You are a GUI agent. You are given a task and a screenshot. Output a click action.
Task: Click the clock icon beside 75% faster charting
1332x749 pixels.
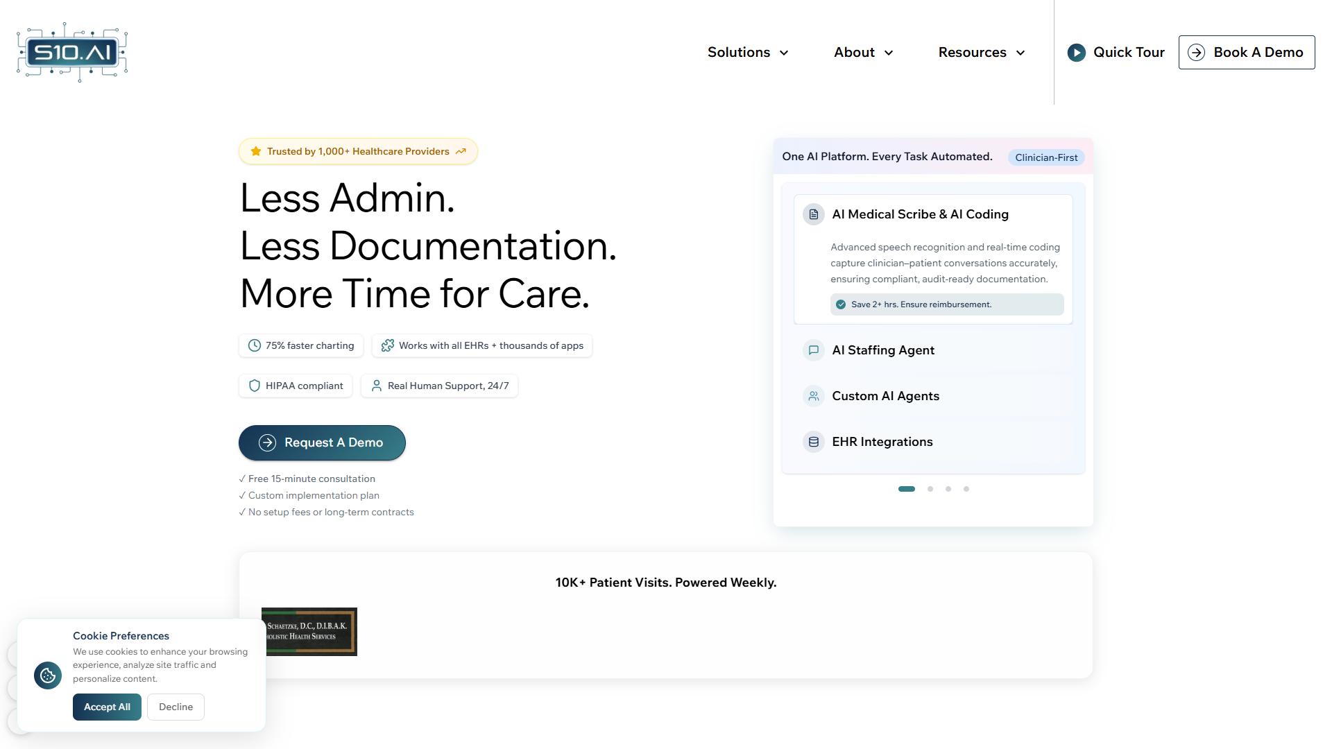pos(255,345)
